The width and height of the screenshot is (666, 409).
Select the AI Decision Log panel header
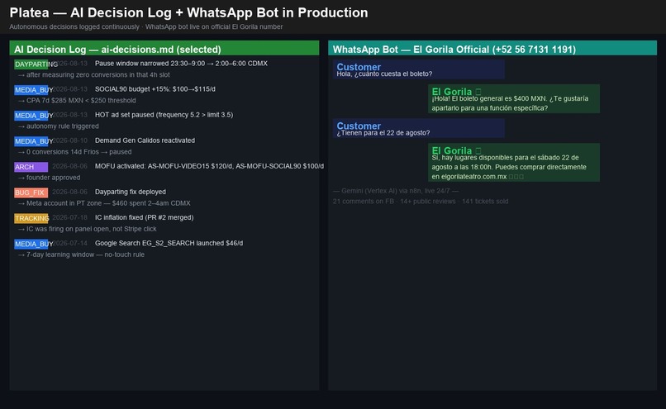coord(164,48)
